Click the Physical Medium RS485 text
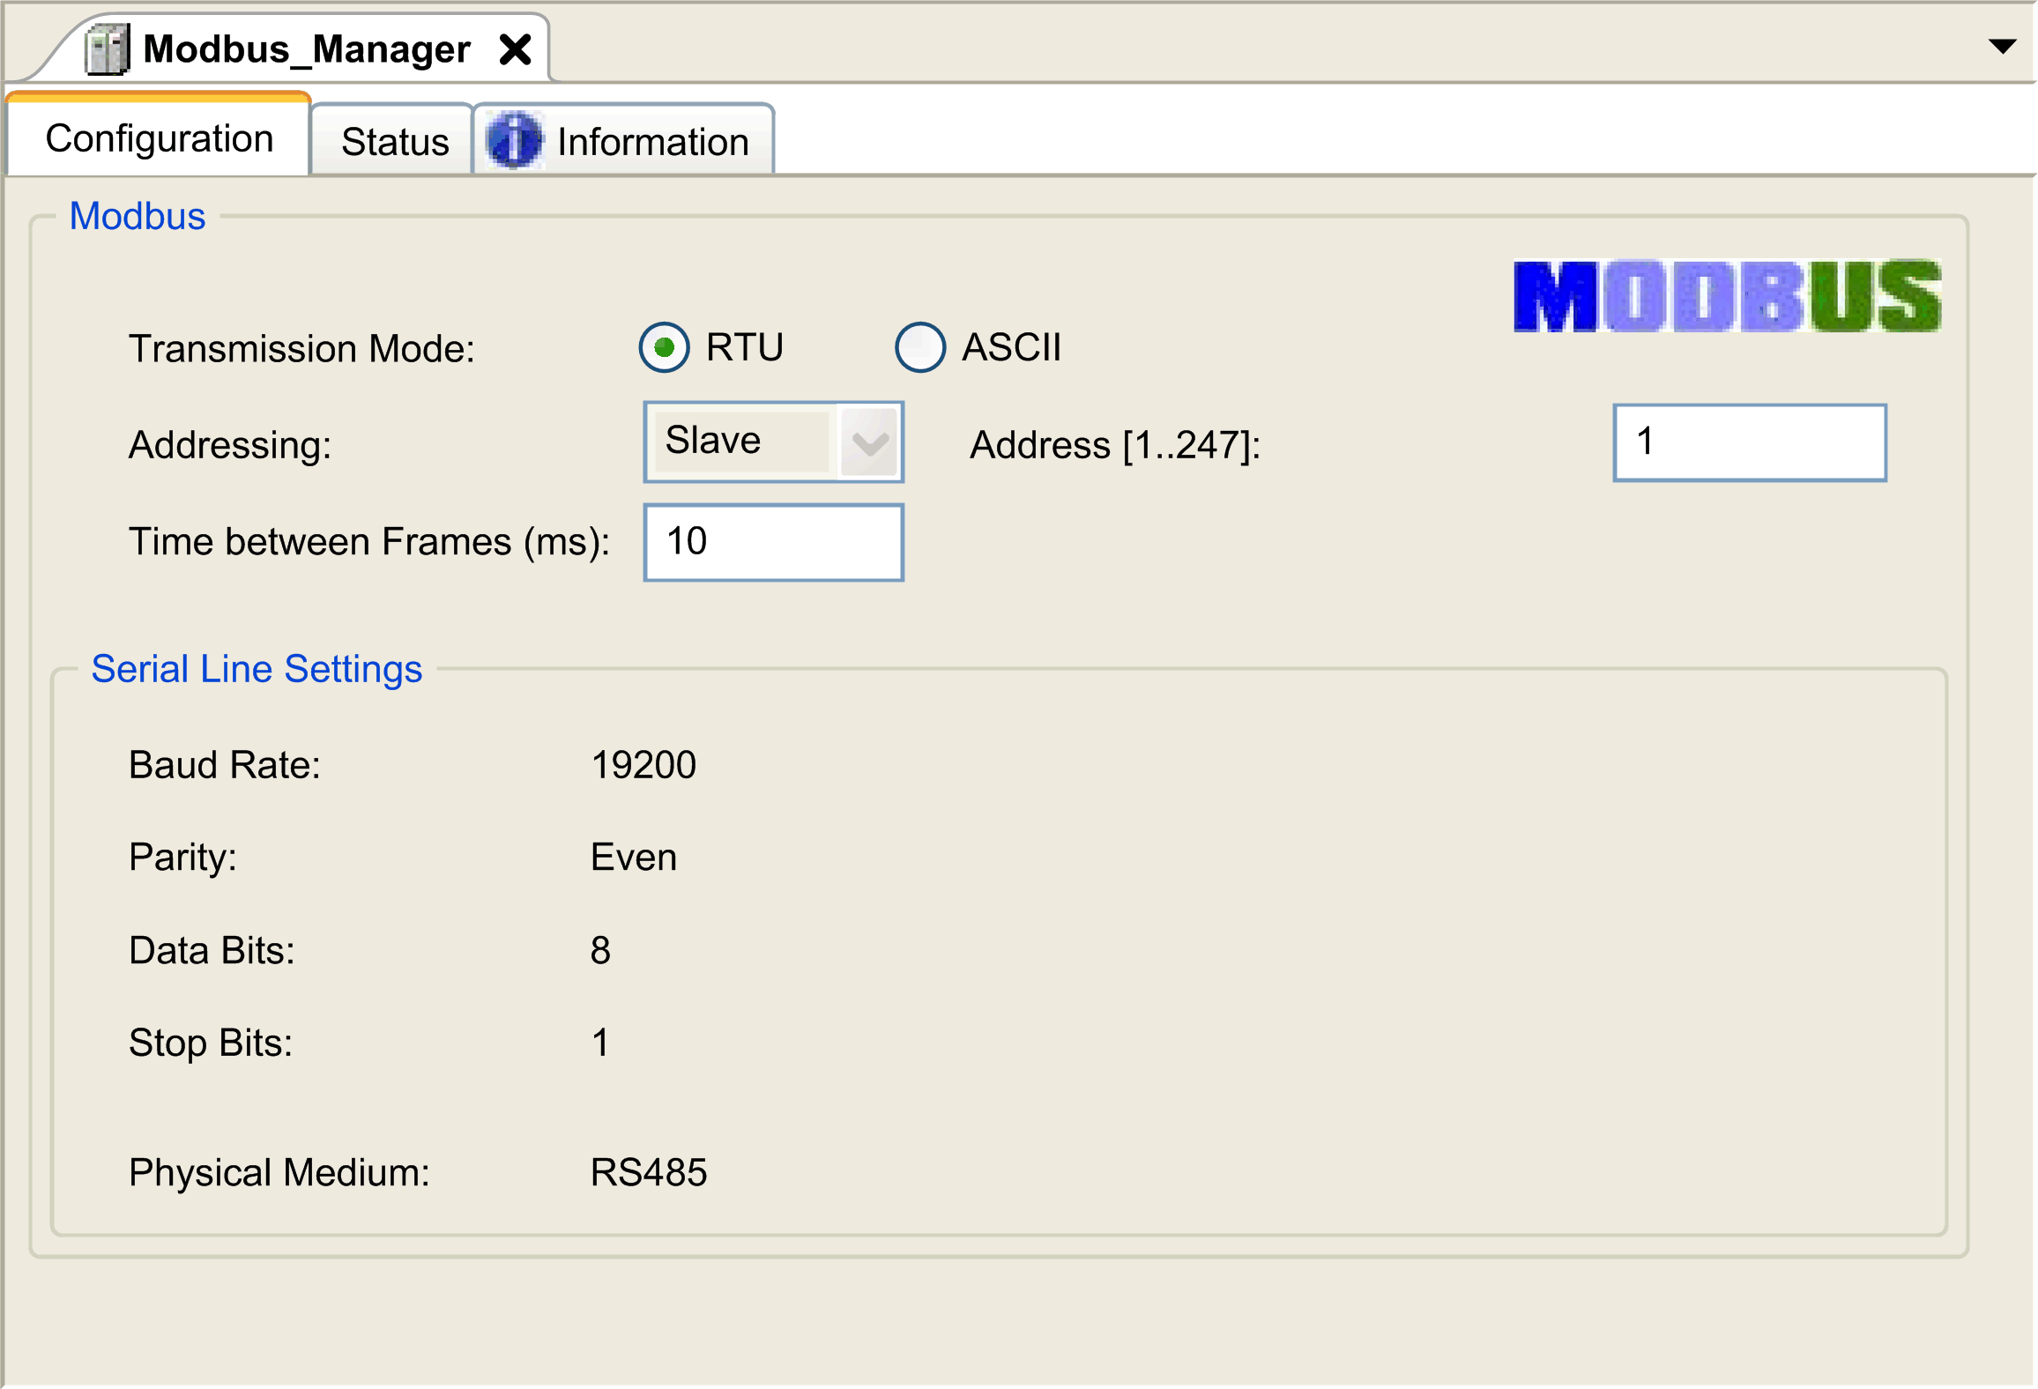This screenshot has width=2038, height=1389. [649, 1170]
